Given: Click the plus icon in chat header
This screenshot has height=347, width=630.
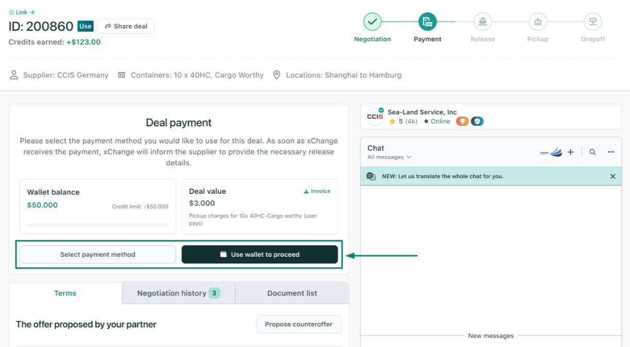Looking at the screenshot, I should click(571, 152).
